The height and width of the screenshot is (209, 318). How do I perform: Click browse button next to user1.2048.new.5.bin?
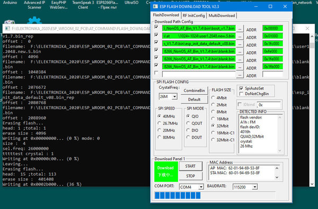pyautogui.click(x=240, y=37)
